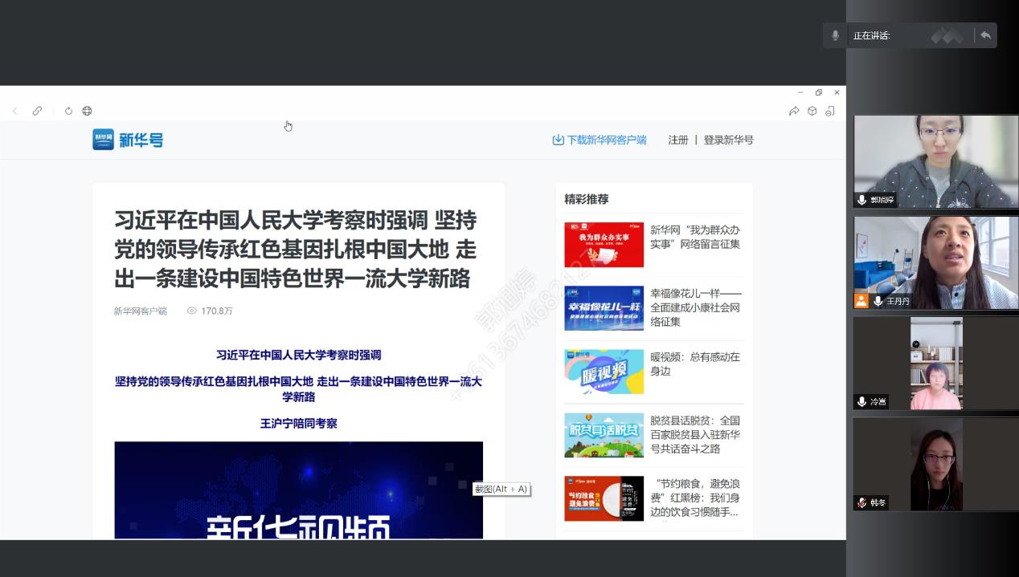Open page in browser globe icon
Screen dimensions: 1019x577
tap(87, 111)
